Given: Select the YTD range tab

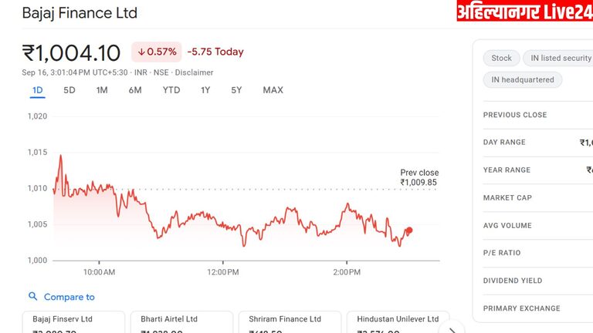Looking at the screenshot, I should [x=171, y=90].
